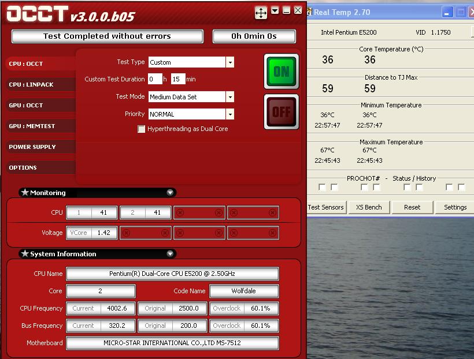Click the custom test duration minutes field

[178, 79]
